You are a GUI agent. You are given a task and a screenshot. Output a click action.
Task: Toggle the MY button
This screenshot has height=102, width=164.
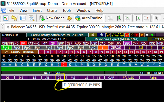point(45,43)
